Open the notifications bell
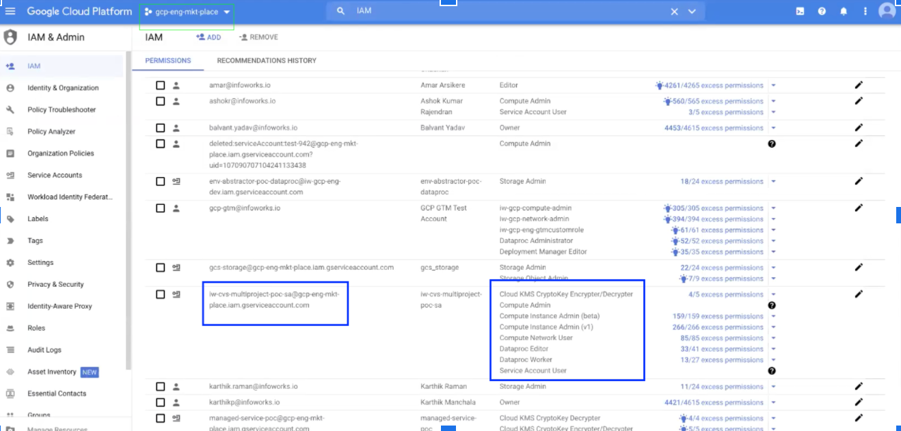Viewport: 901px width, 431px height. [x=844, y=11]
